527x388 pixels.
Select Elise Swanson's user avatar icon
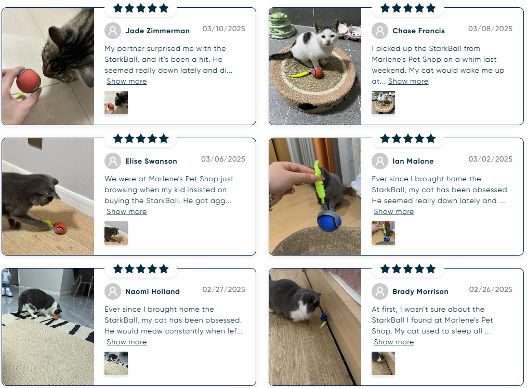[x=113, y=161]
